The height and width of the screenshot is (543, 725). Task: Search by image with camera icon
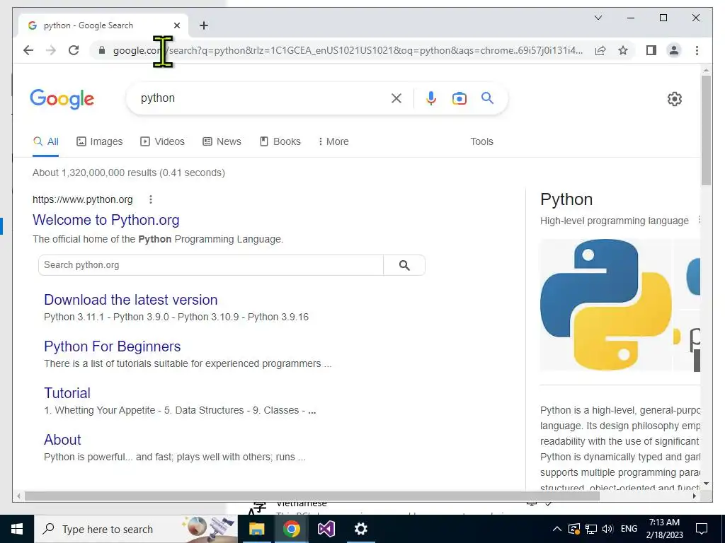tap(459, 98)
